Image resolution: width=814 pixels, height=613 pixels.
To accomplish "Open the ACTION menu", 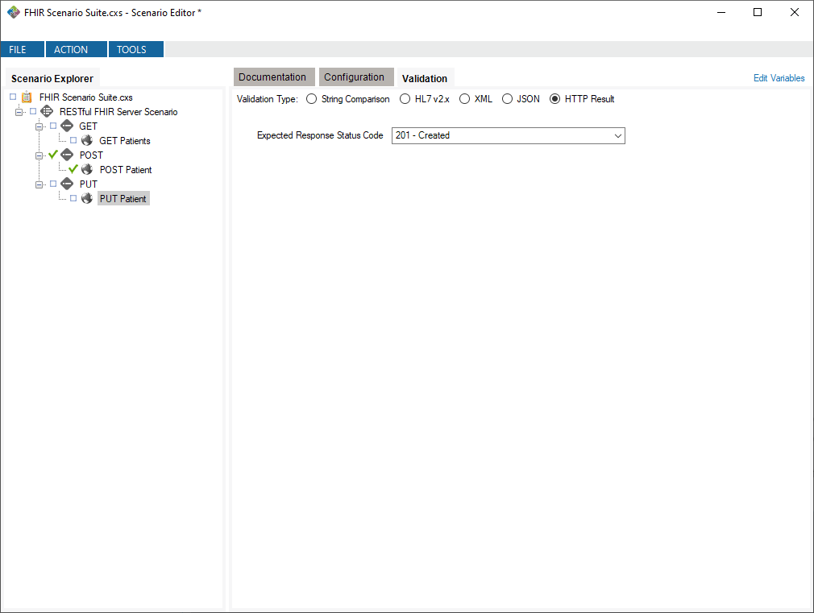I will (76, 49).
